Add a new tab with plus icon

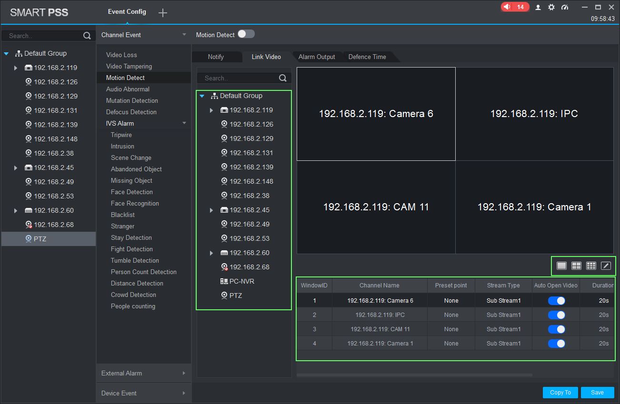point(163,13)
